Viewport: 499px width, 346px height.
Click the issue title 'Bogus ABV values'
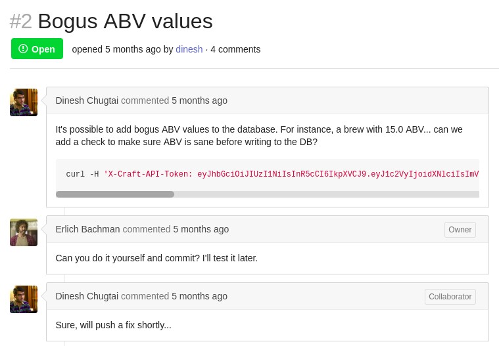pyautogui.click(x=125, y=21)
